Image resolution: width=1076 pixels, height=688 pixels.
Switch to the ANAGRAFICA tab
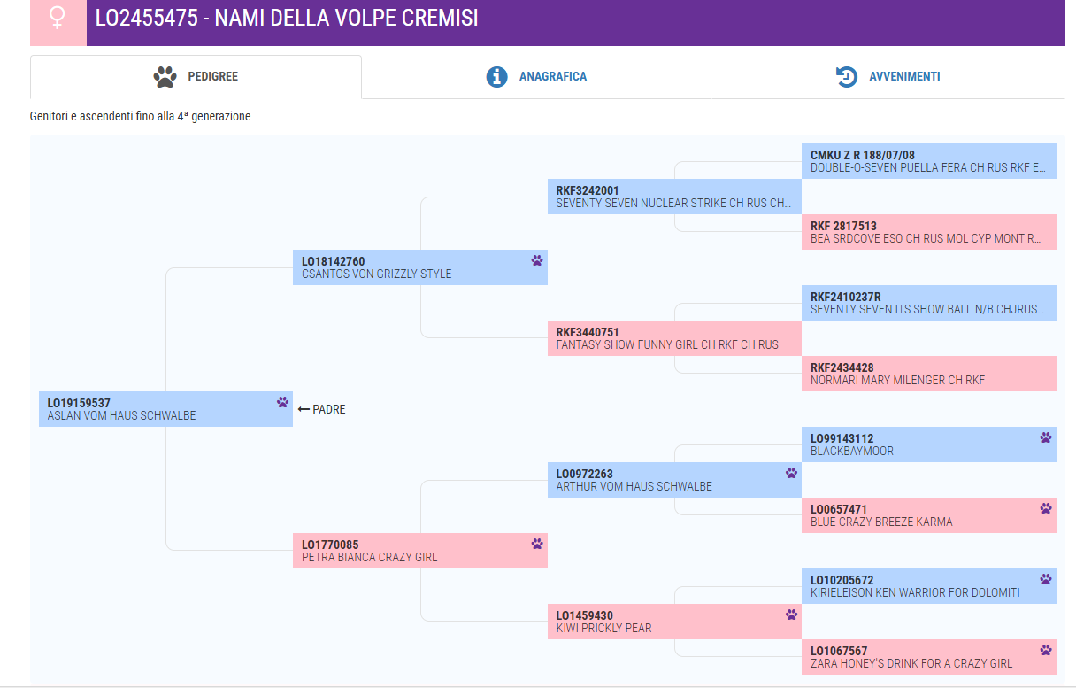click(x=536, y=77)
